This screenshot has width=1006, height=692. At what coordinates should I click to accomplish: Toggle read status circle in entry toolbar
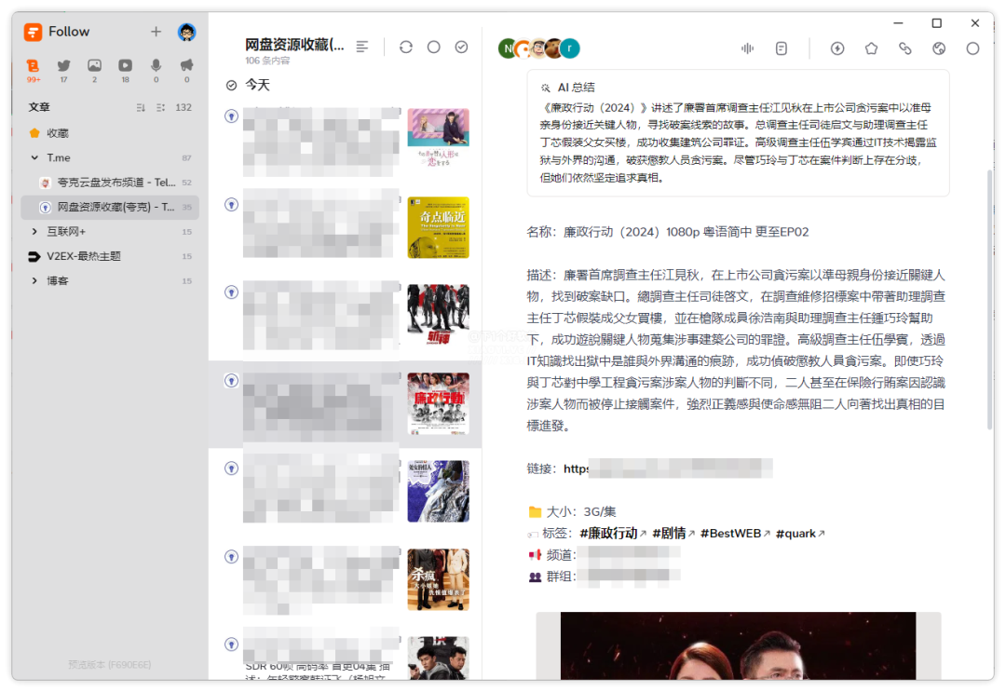pyautogui.click(x=972, y=48)
